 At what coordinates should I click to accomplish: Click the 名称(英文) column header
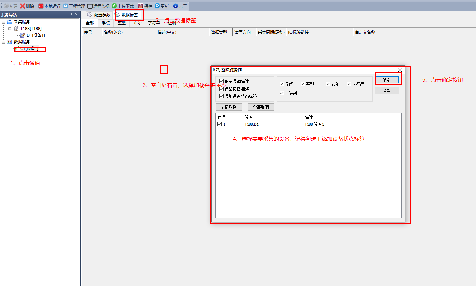click(129, 32)
